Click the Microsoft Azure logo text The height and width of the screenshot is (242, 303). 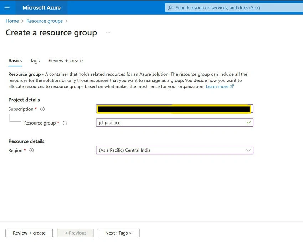[x=41, y=8]
